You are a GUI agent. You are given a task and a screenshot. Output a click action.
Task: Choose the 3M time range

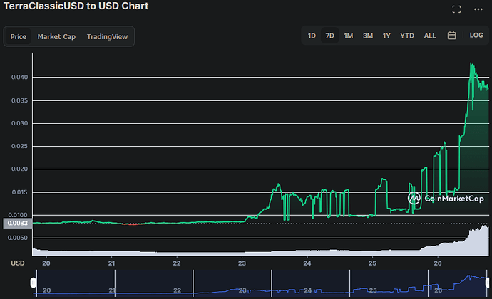[x=367, y=36]
